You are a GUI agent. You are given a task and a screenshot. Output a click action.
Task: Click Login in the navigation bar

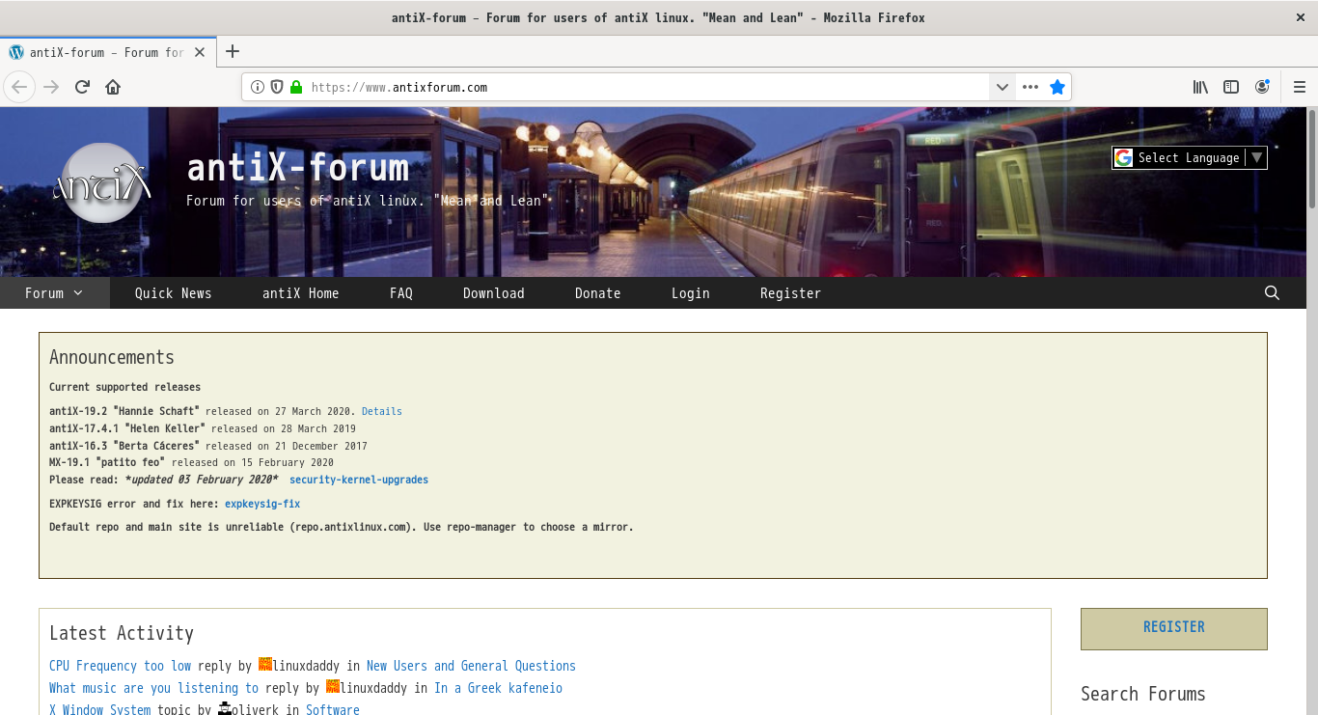click(x=691, y=293)
